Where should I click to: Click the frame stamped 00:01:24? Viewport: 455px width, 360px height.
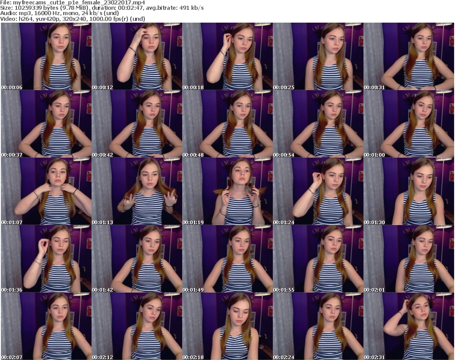[318, 191]
